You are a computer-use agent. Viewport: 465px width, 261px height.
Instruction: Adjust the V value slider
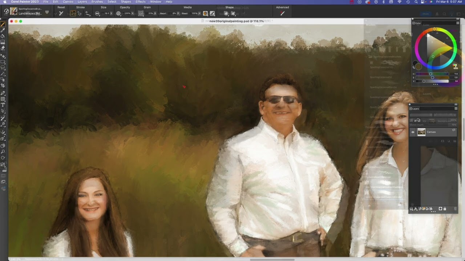(x=432, y=81)
